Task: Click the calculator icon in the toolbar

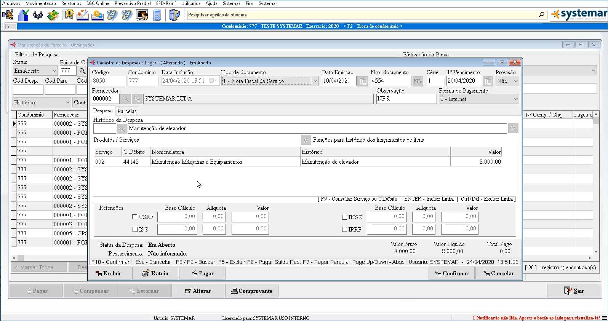Action: (x=157, y=15)
